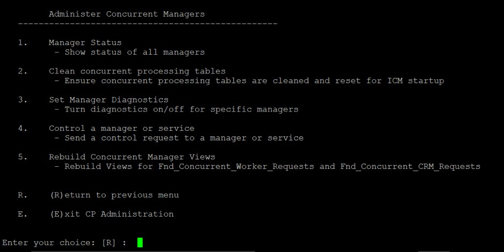Click the "E." option letter label
Image resolution: width=504 pixels, height=252 pixels.
(x=23, y=214)
